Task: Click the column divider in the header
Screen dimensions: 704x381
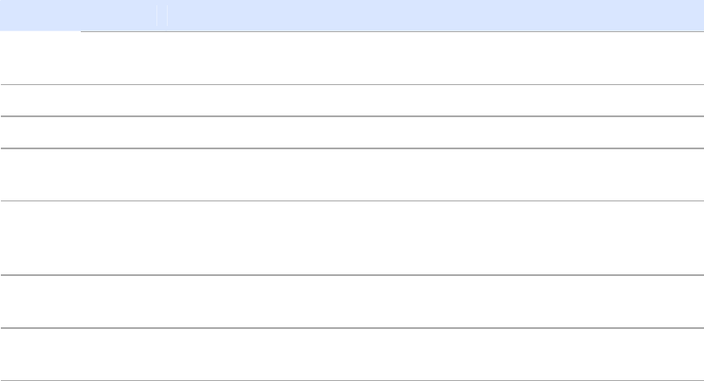Action: [x=158, y=16]
